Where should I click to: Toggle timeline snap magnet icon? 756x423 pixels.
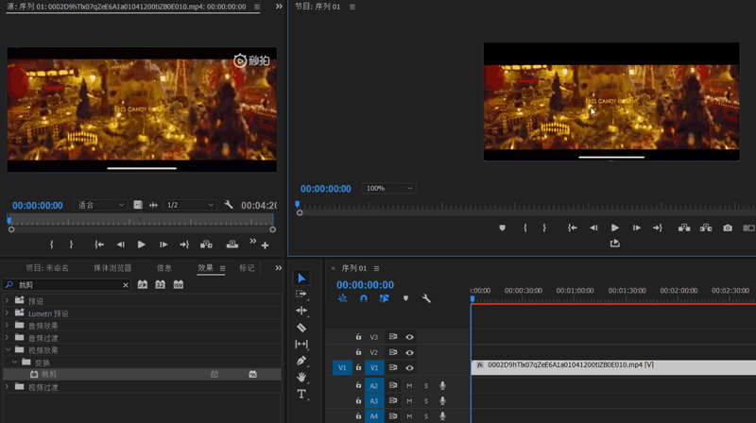pos(364,298)
